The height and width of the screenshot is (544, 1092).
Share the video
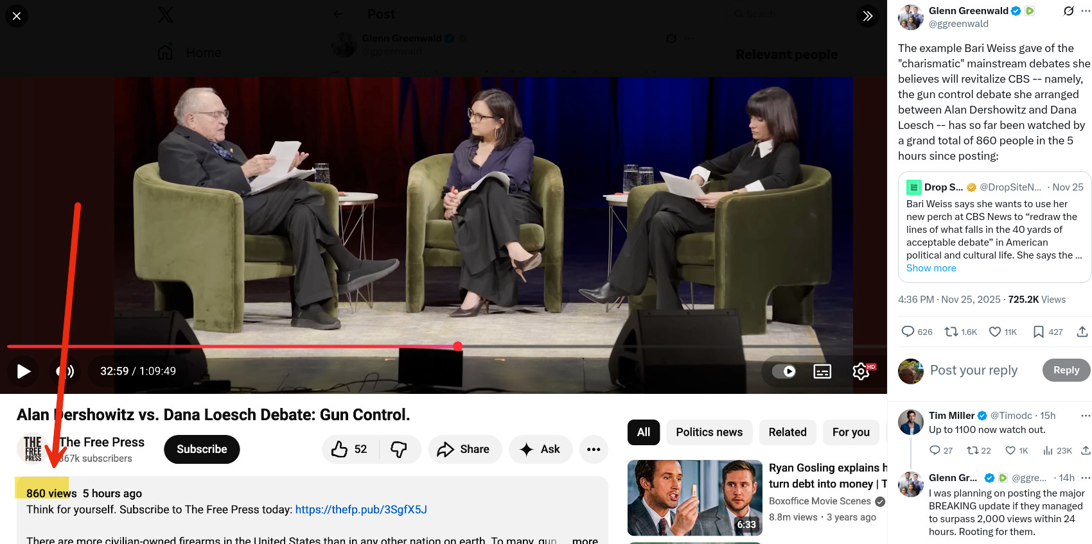coord(464,449)
